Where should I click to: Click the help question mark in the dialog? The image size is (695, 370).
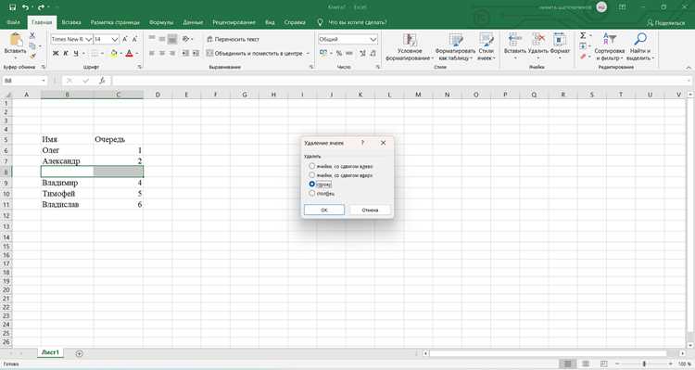click(x=362, y=143)
